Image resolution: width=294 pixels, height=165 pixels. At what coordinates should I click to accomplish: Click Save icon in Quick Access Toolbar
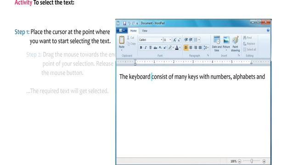click(124, 23)
